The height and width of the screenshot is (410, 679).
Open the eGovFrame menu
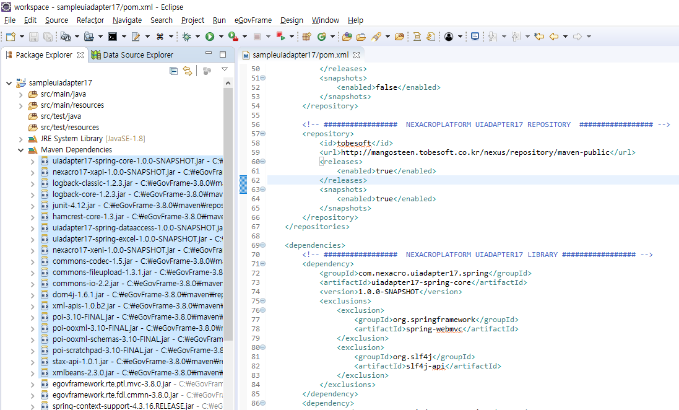pos(253,20)
